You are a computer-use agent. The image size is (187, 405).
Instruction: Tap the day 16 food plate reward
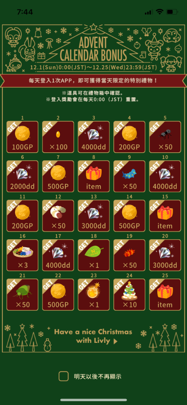(23, 255)
